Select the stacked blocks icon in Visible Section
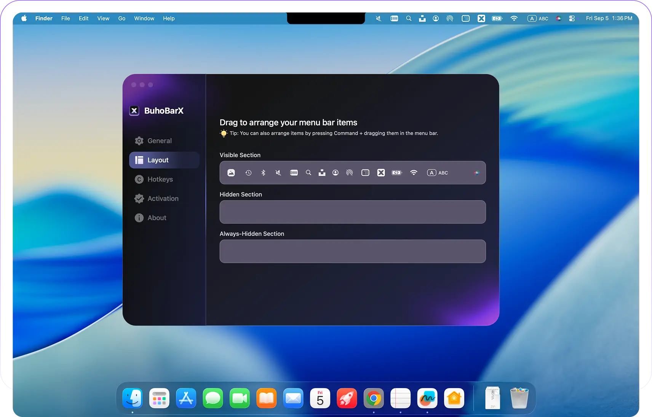Screen dimensions: 652x417 [322, 173]
